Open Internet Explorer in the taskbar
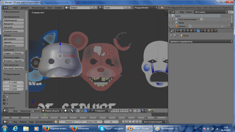 [x=15, y=129]
